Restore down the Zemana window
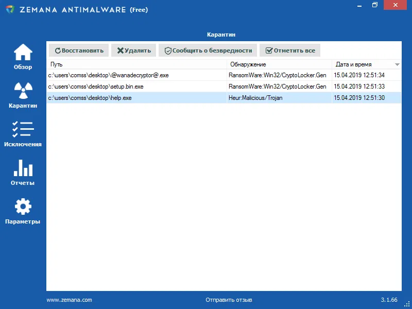The image size is (412, 309). pyautogui.click(x=375, y=5)
